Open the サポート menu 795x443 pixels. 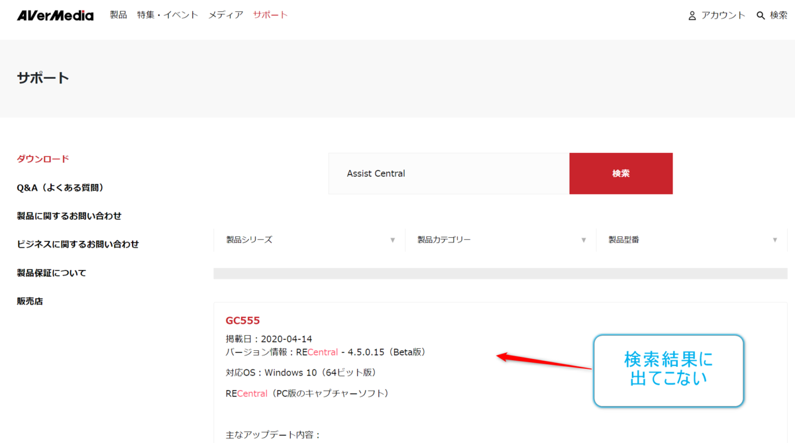[x=270, y=15]
